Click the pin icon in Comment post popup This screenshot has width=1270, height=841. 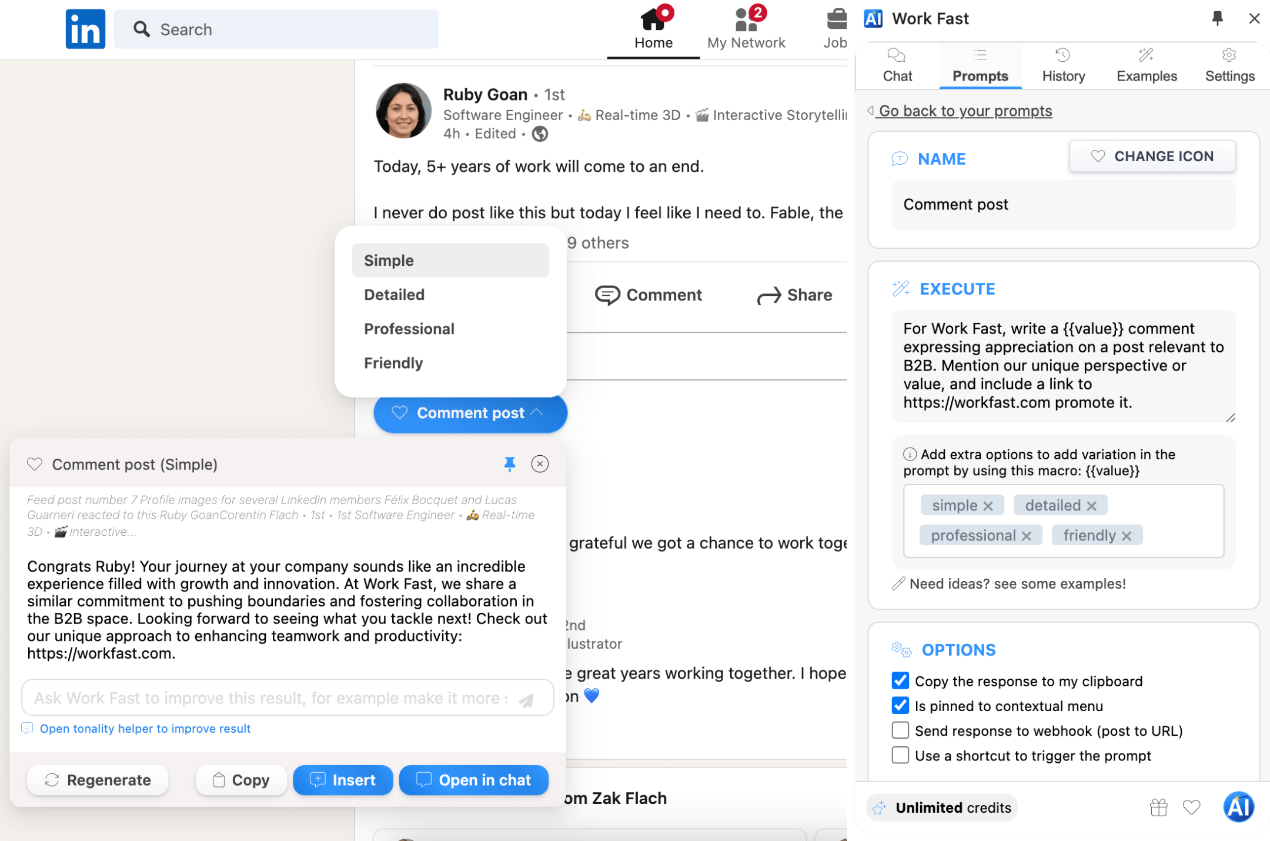[510, 465]
